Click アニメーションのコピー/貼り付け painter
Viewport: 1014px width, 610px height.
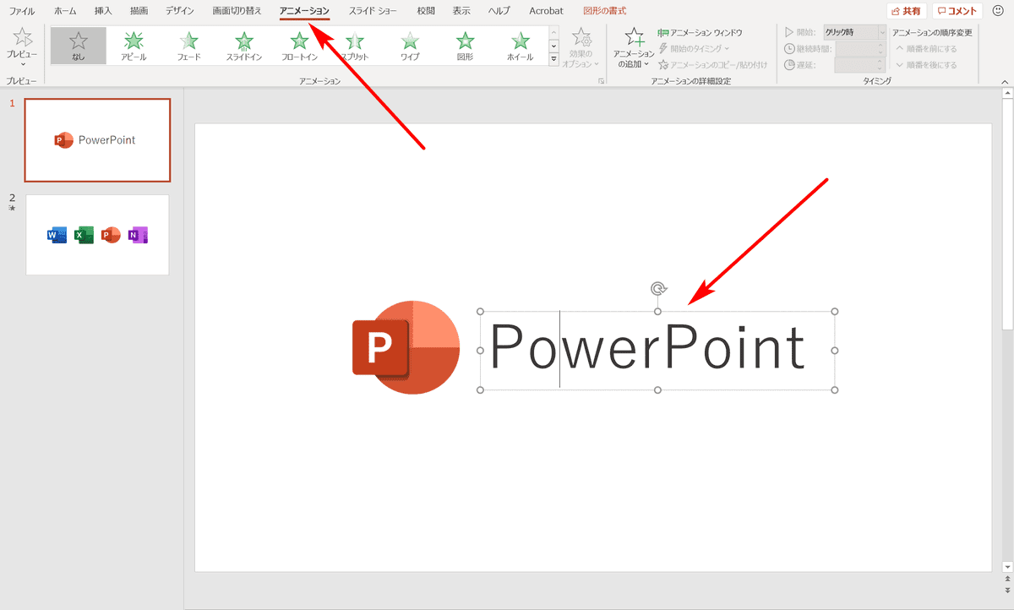click(713, 64)
